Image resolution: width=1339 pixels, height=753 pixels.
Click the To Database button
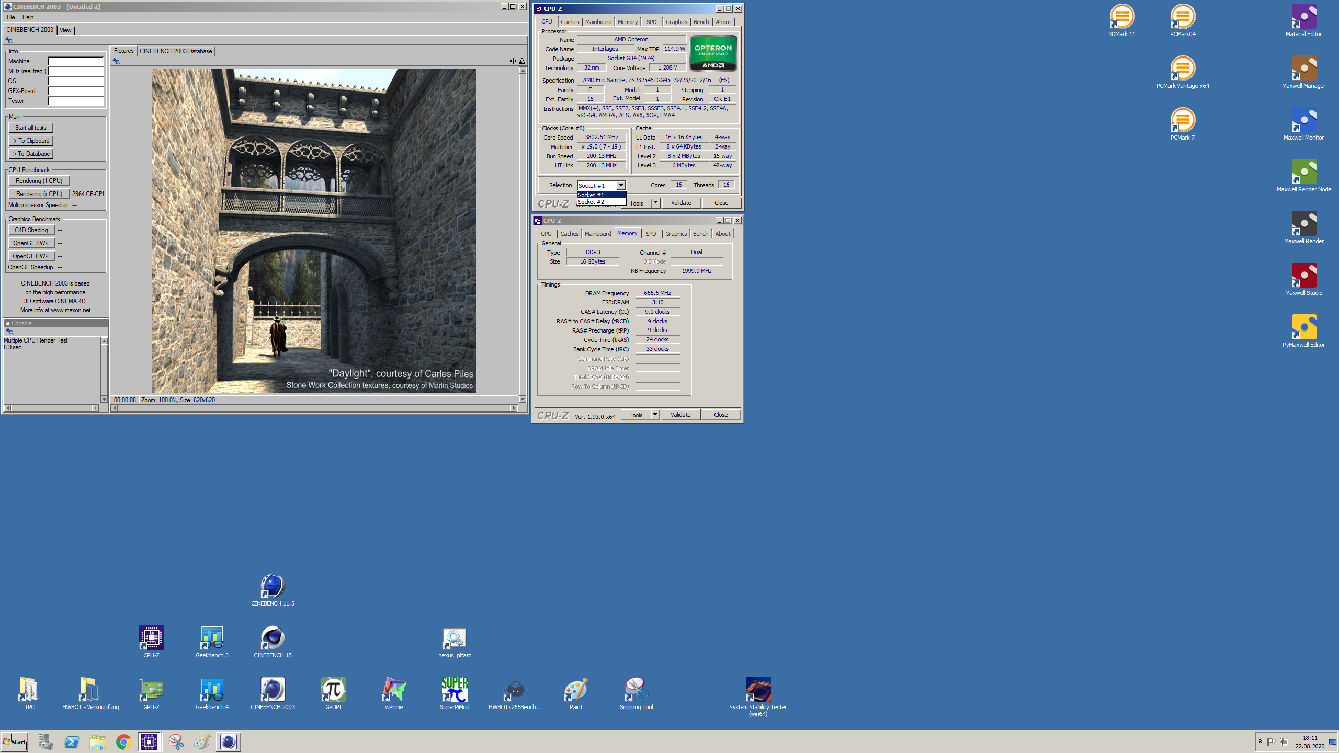pyautogui.click(x=31, y=154)
